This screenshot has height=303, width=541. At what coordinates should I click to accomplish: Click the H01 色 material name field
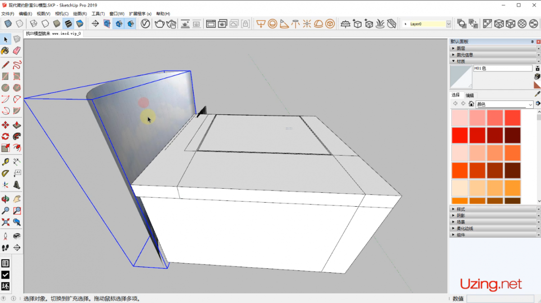coord(502,68)
